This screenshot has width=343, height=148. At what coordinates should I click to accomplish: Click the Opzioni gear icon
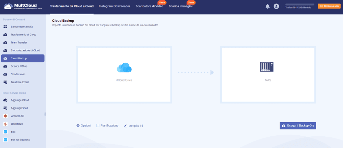[x=78, y=126]
